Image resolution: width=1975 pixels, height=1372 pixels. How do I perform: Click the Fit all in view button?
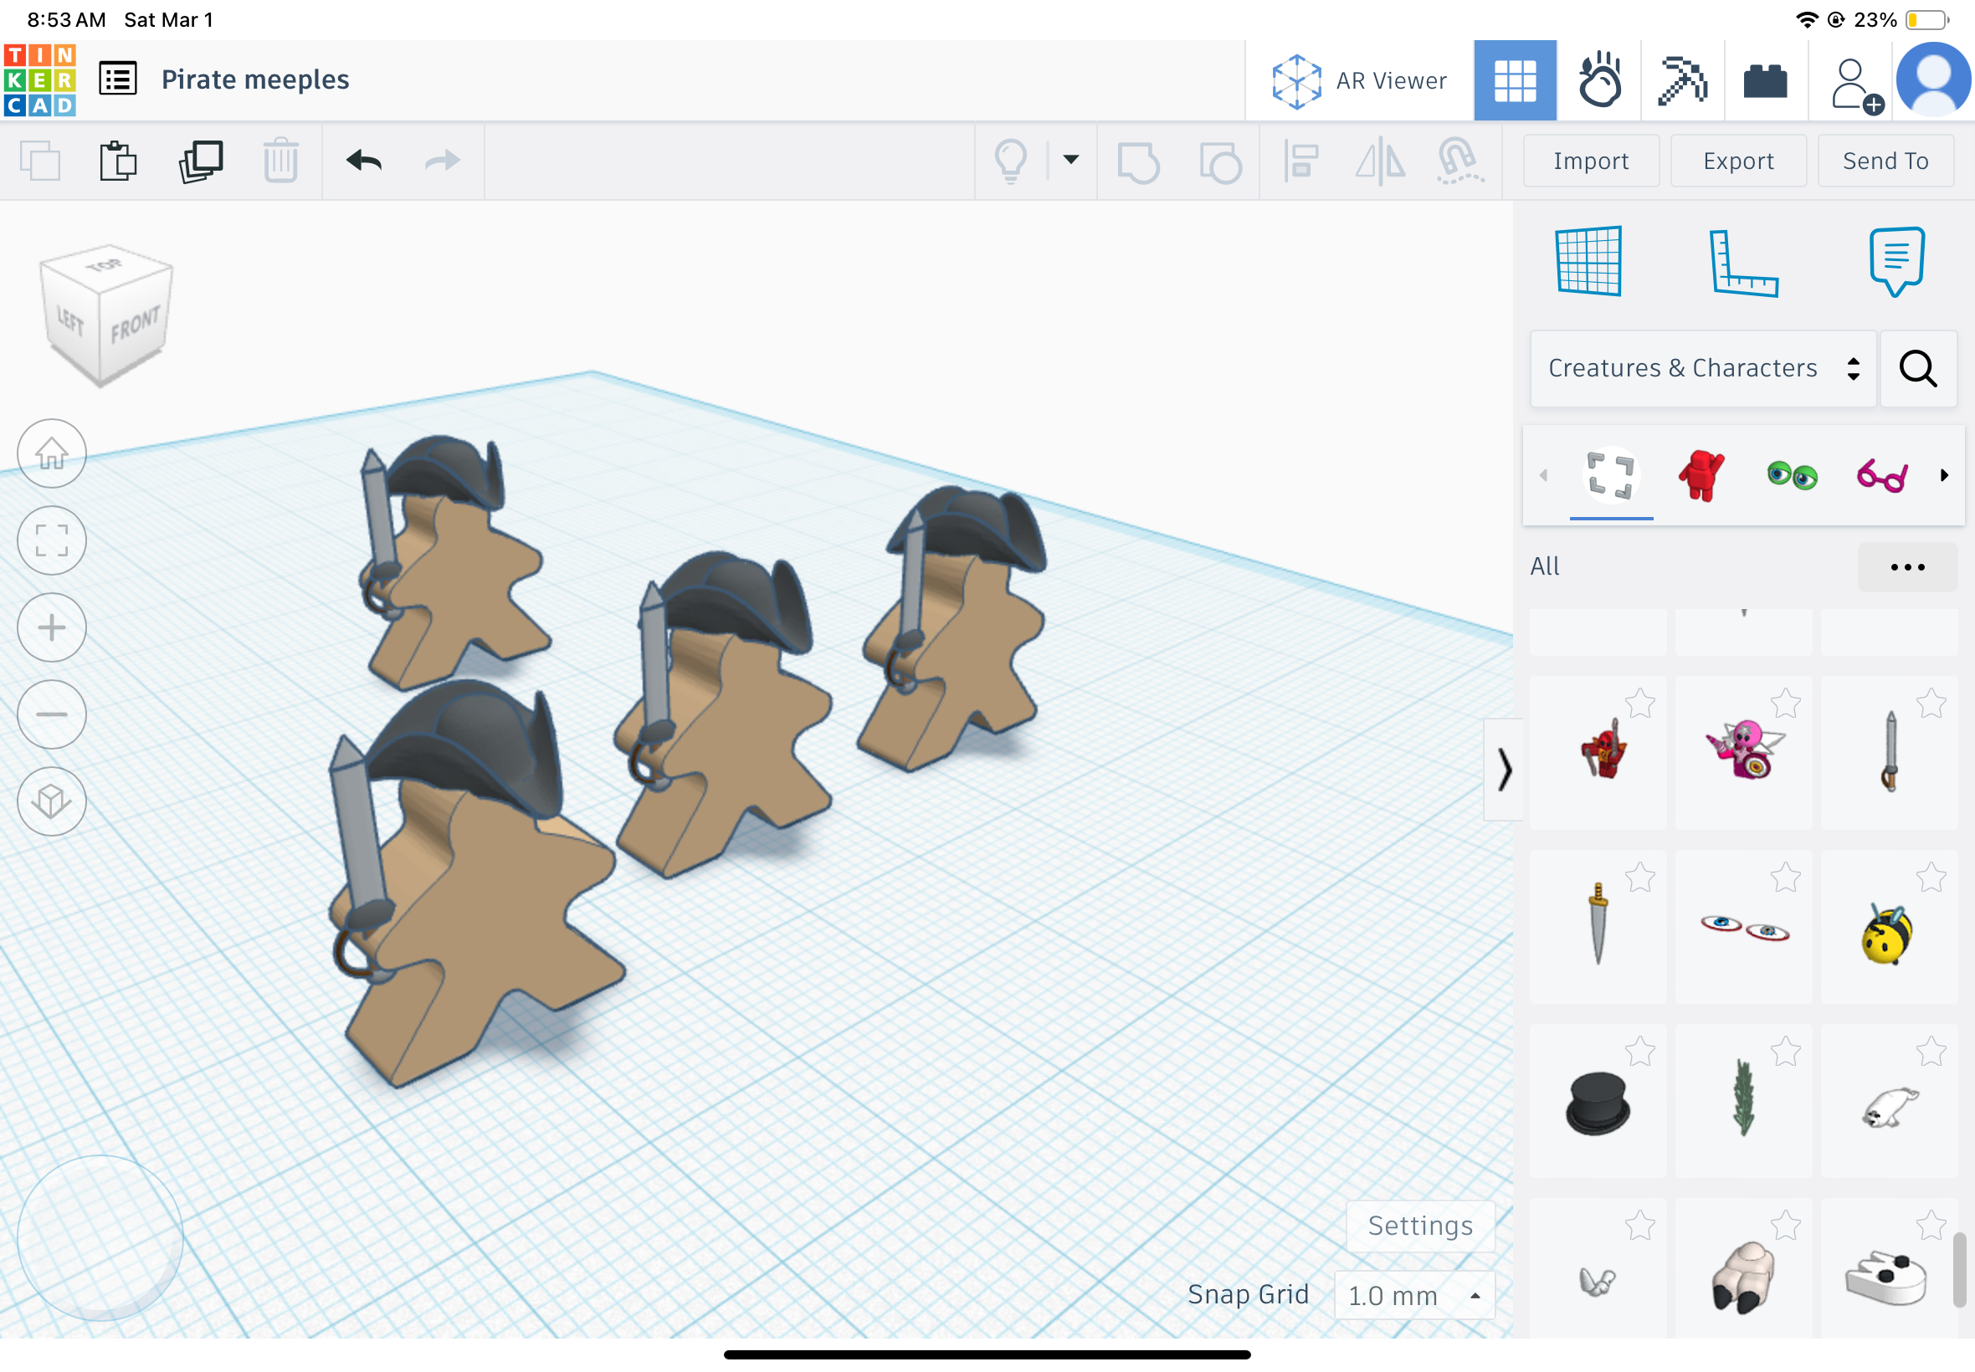click(x=52, y=540)
